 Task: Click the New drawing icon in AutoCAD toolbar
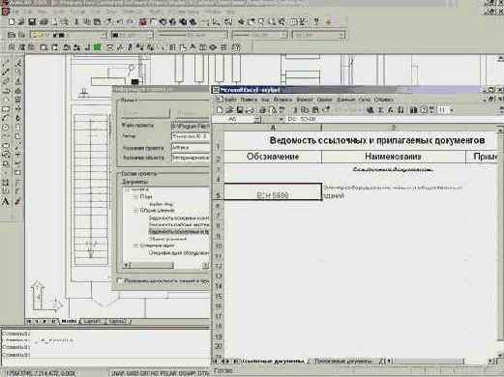pos(12,22)
